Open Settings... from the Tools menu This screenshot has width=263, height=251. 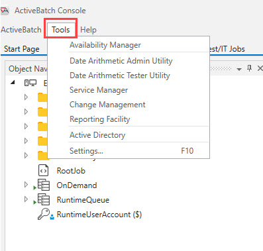[x=86, y=151]
